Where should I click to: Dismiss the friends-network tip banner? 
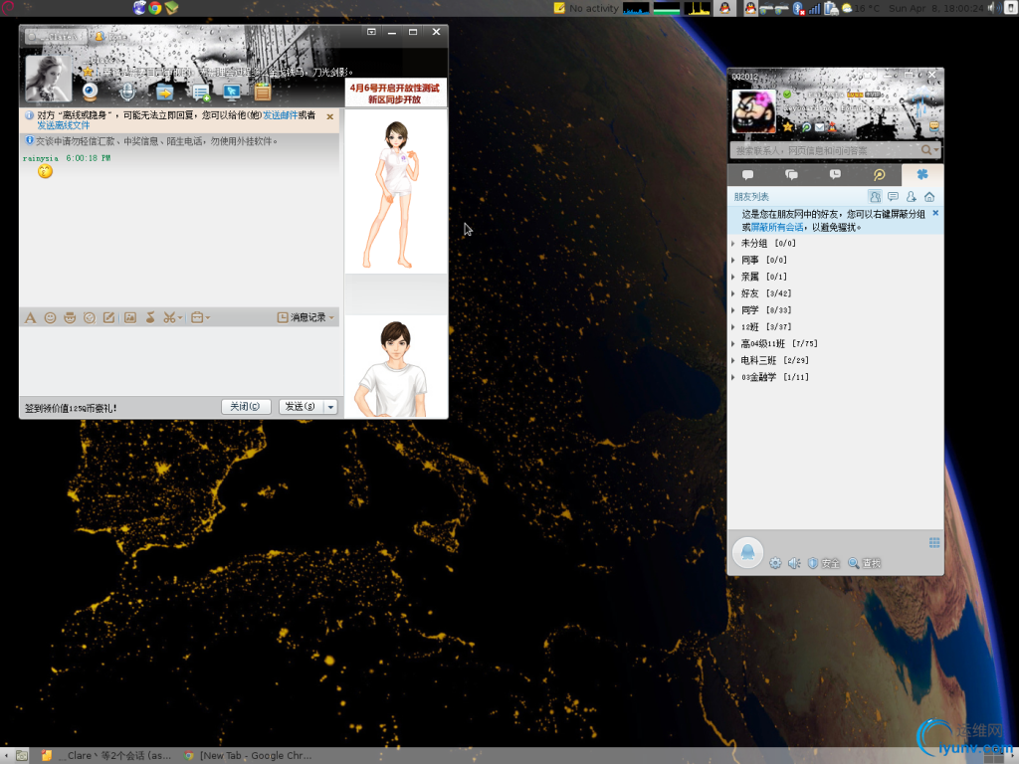tap(935, 213)
